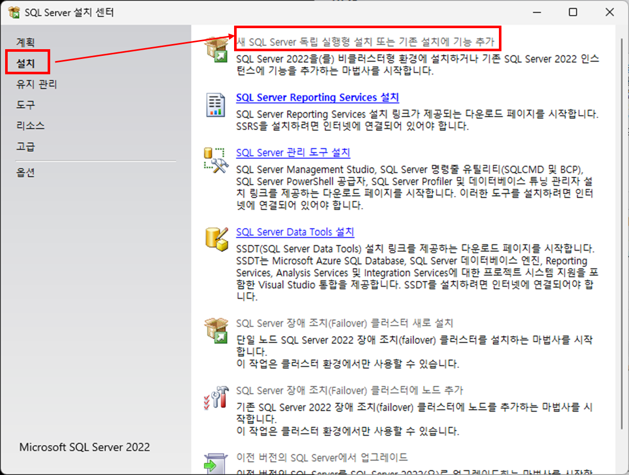Open the 옵션 section

coord(26,173)
